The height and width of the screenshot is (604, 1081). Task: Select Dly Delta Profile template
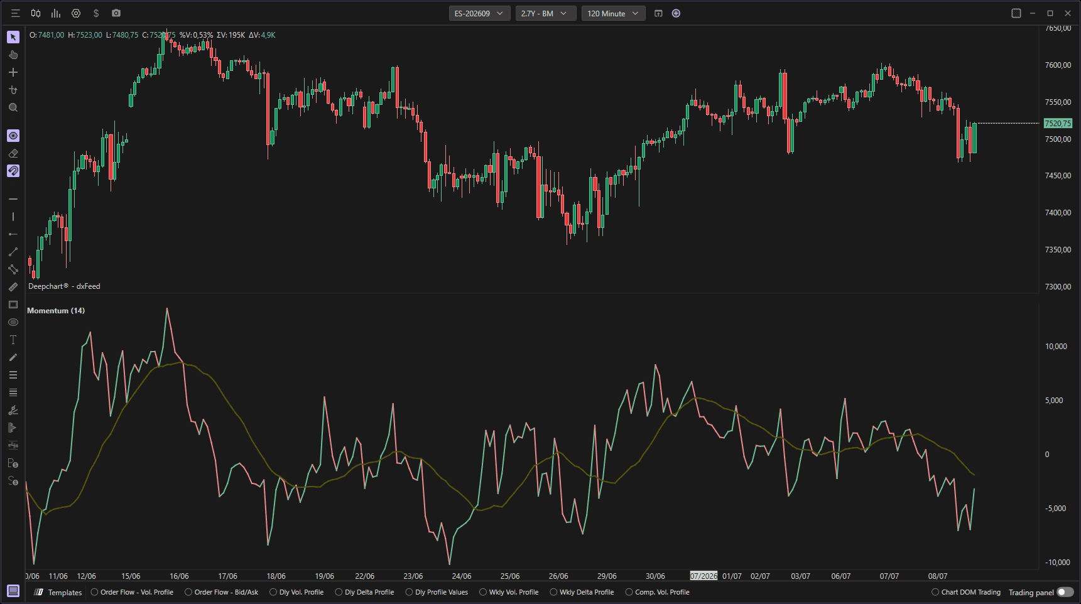click(x=365, y=592)
